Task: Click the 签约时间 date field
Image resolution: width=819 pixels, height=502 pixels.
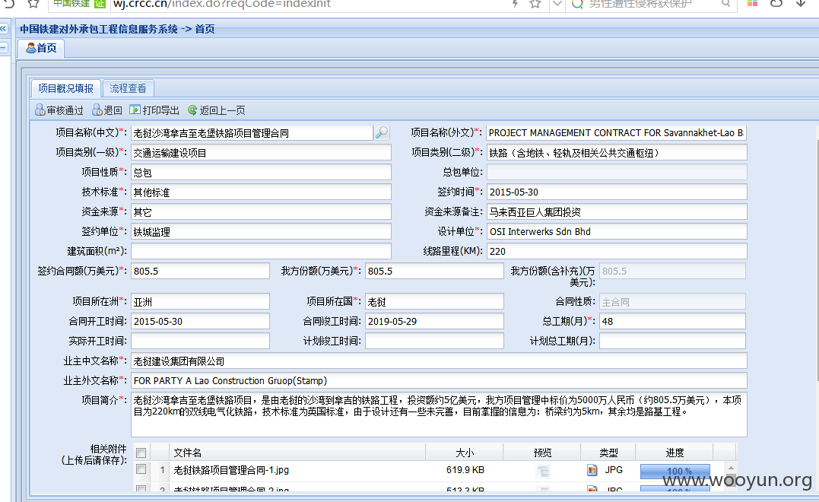Action: (616, 192)
